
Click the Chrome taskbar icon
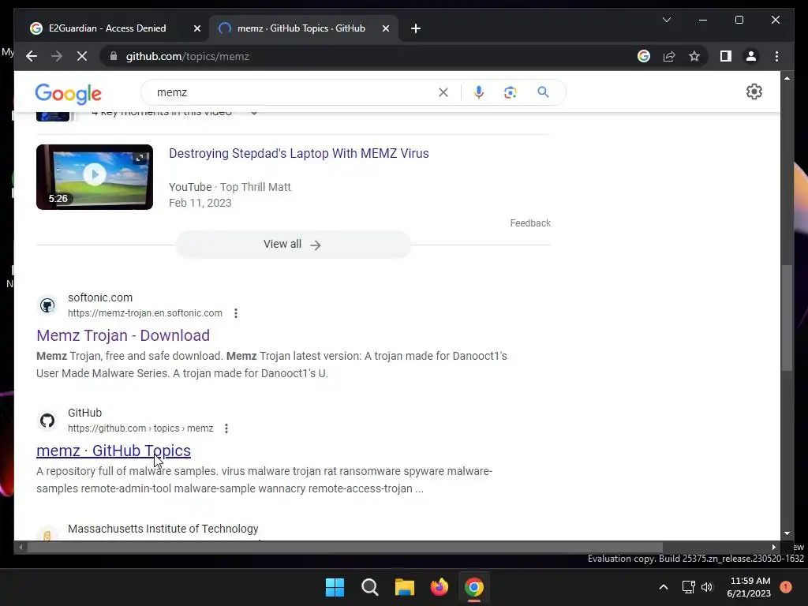[474, 587]
